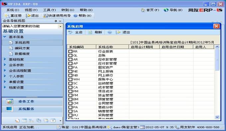The width and height of the screenshot is (226, 131).
Task: Open the 快速使用向导 quick guide
Action: click(57, 16)
